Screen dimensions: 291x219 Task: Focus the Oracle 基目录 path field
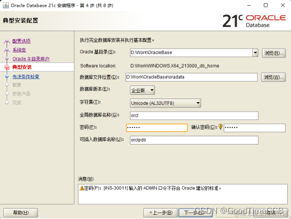pos(191,53)
